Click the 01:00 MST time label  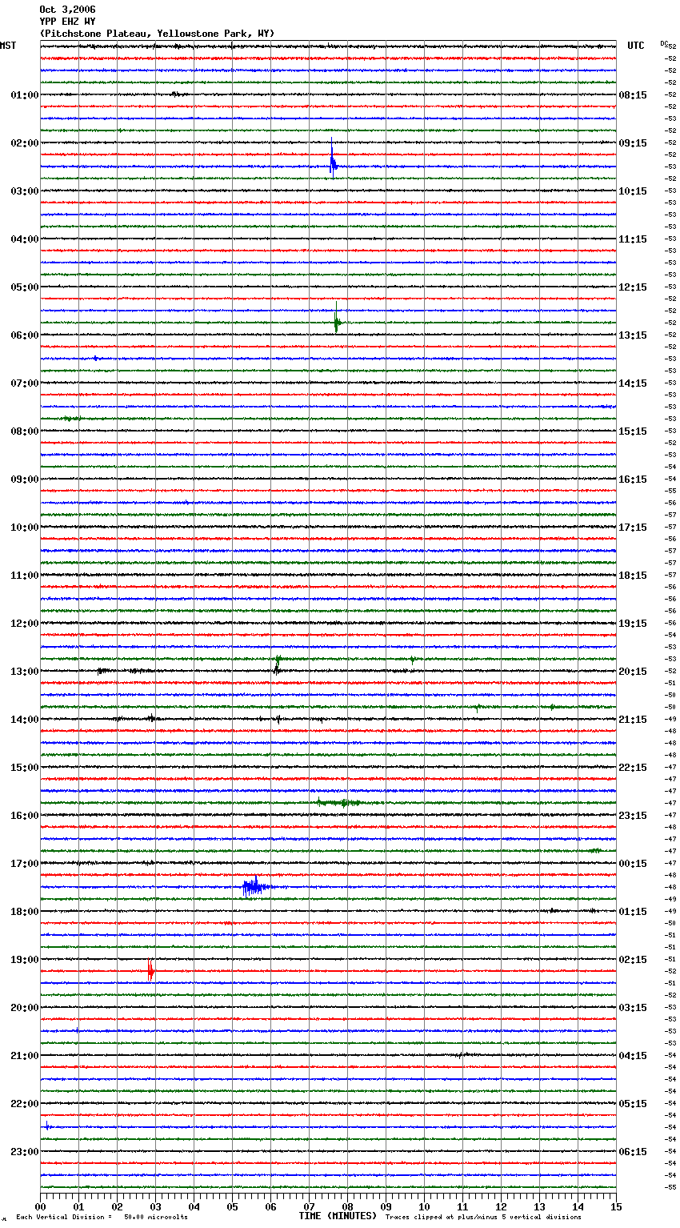[25, 95]
